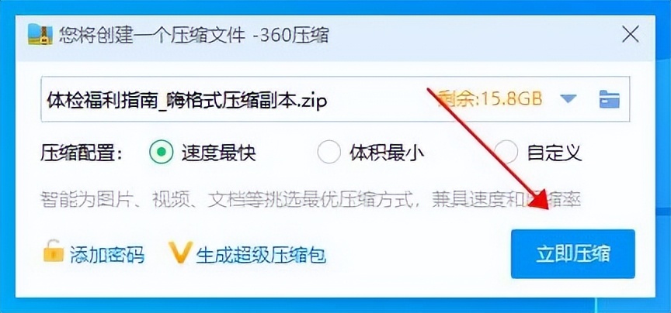Select the 自定义 radio button

(506, 152)
